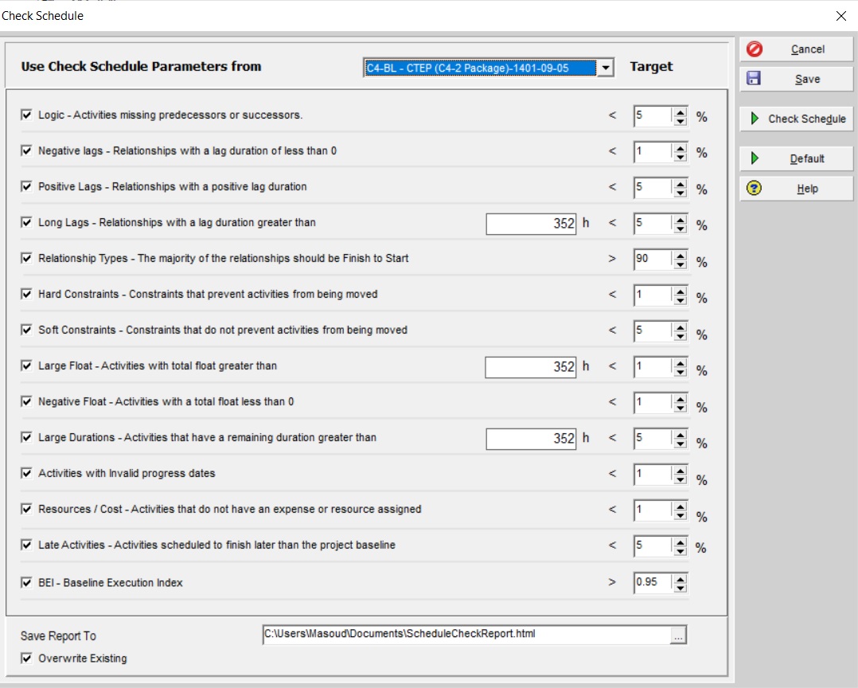858x688 pixels.
Task: Toggle BEI Baseline Execution Index checkbox
Action: click(x=26, y=582)
